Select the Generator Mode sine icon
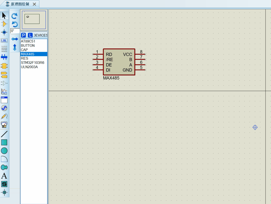This screenshot has width=271, height=204. pos(4,108)
